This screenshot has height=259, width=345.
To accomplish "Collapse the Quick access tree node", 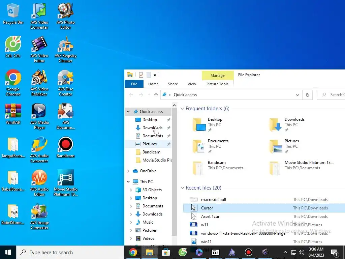I will [x=128, y=111].
